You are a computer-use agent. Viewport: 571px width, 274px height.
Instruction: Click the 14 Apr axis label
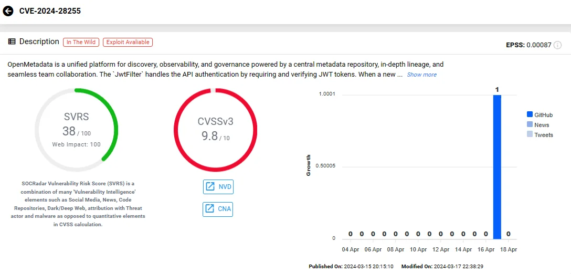point(463,249)
